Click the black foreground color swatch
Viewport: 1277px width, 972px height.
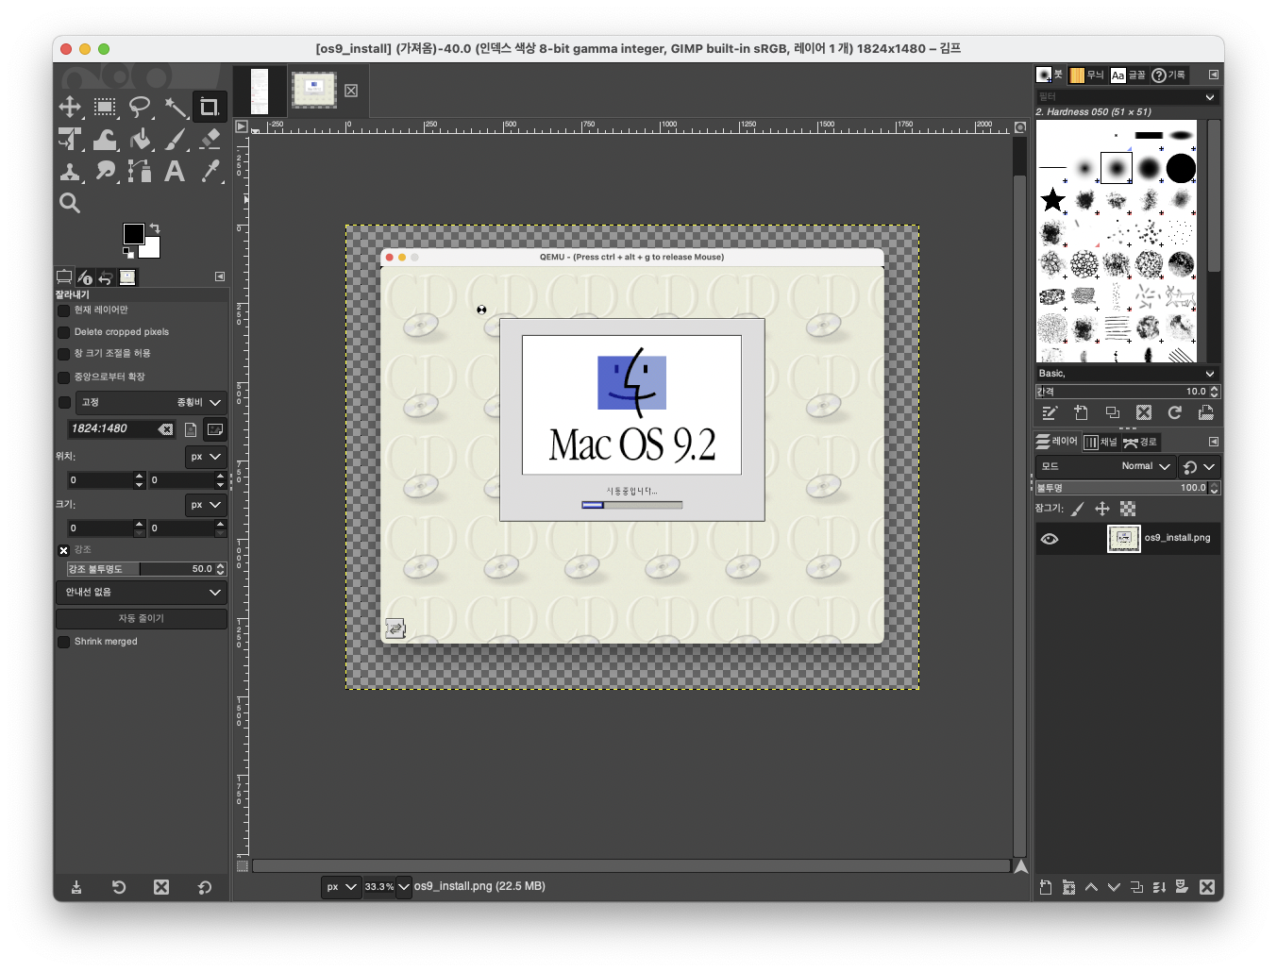point(134,234)
